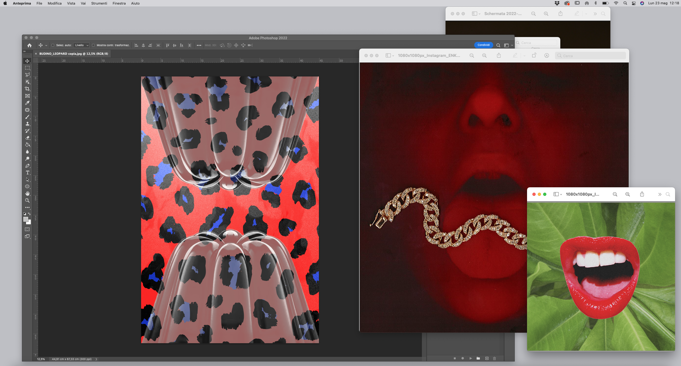Select the Pen tool
Screen dimensions: 681x366
(27, 166)
